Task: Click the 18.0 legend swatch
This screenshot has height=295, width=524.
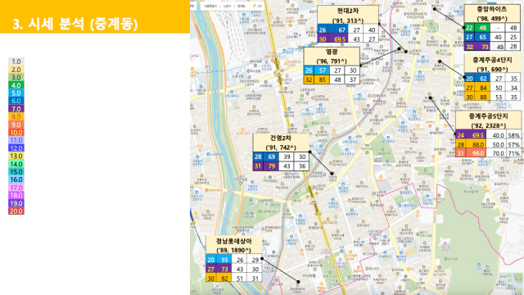Action: point(16,195)
